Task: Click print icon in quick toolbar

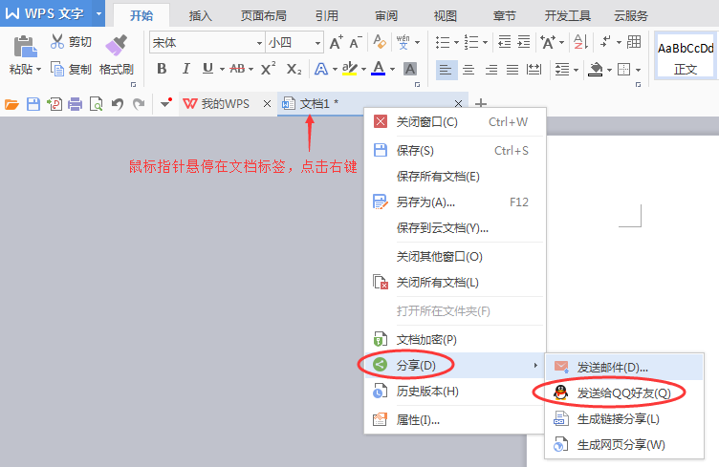Action: (76, 104)
